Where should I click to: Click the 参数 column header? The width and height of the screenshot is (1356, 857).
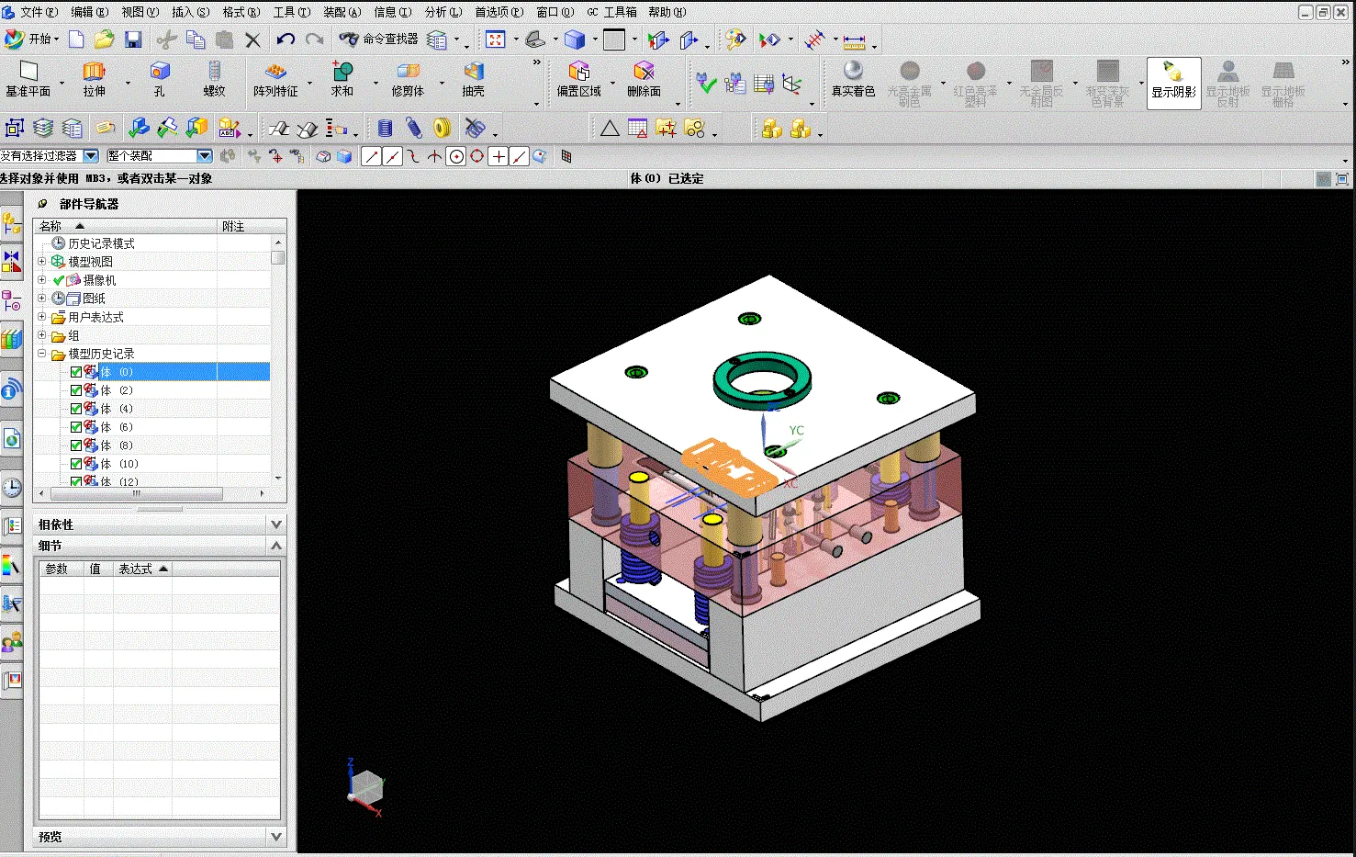click(62, 569)
